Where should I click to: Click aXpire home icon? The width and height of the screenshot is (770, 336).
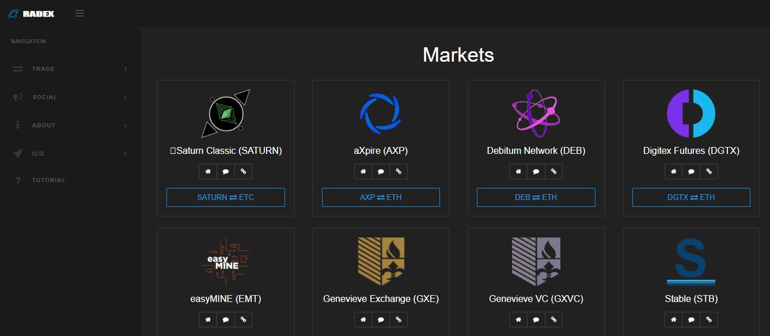pos(363,171)
